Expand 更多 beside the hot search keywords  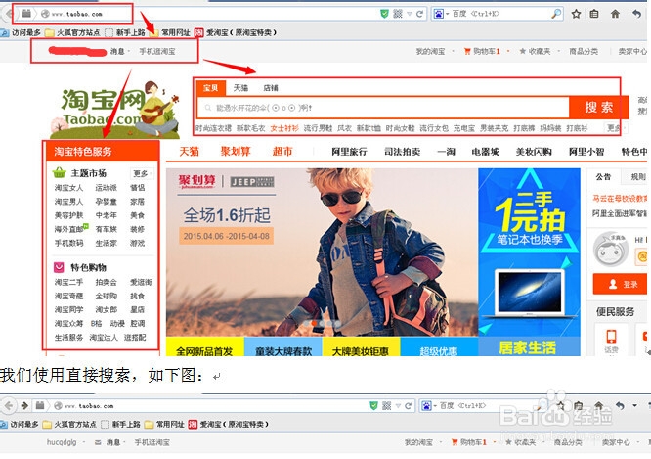(615, 128)
